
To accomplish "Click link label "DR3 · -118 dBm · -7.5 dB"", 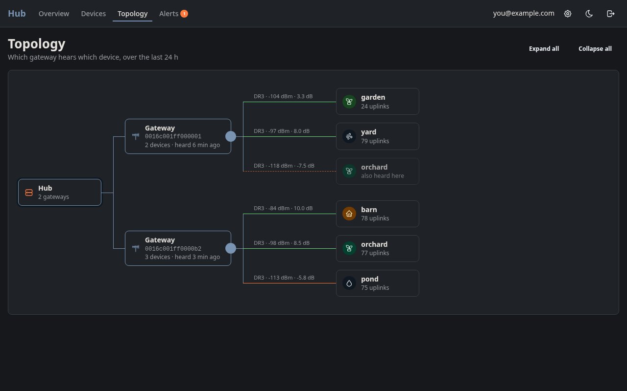I will pos(284,166).
